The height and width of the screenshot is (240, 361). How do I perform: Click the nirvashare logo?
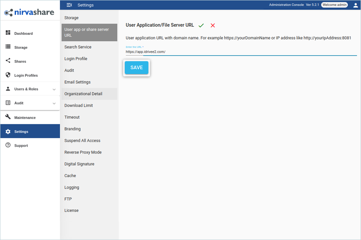29,12
